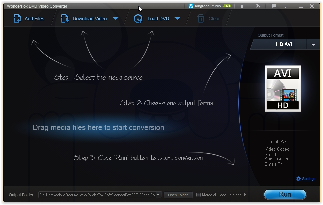Screen dimensions: 323x205
Task: Click the Clear trash can icon
Action: (x=201, y=19)
